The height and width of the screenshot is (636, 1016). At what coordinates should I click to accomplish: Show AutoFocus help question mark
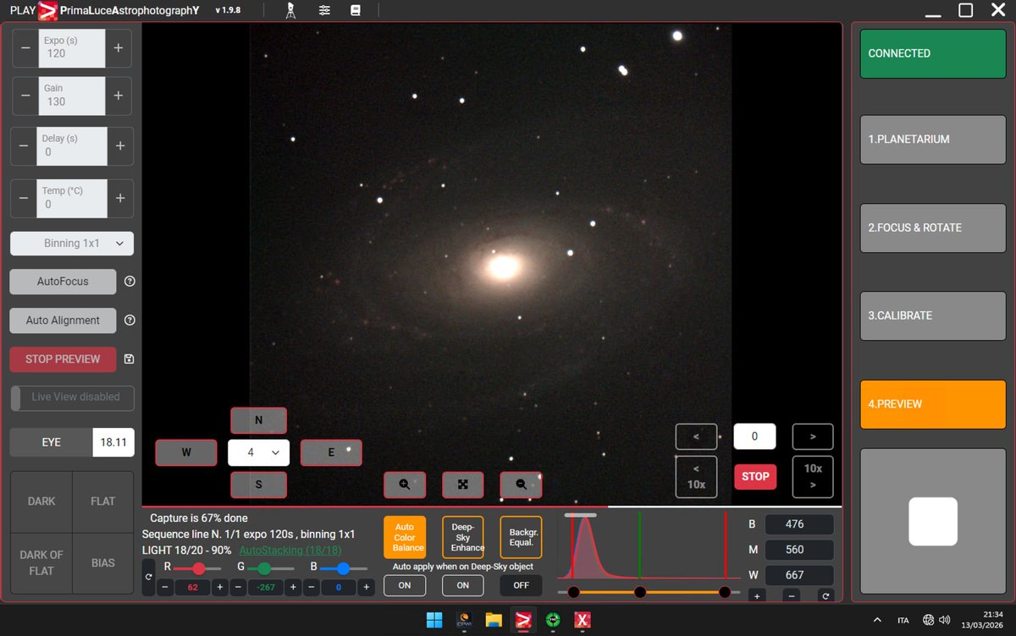pos(130,282)
